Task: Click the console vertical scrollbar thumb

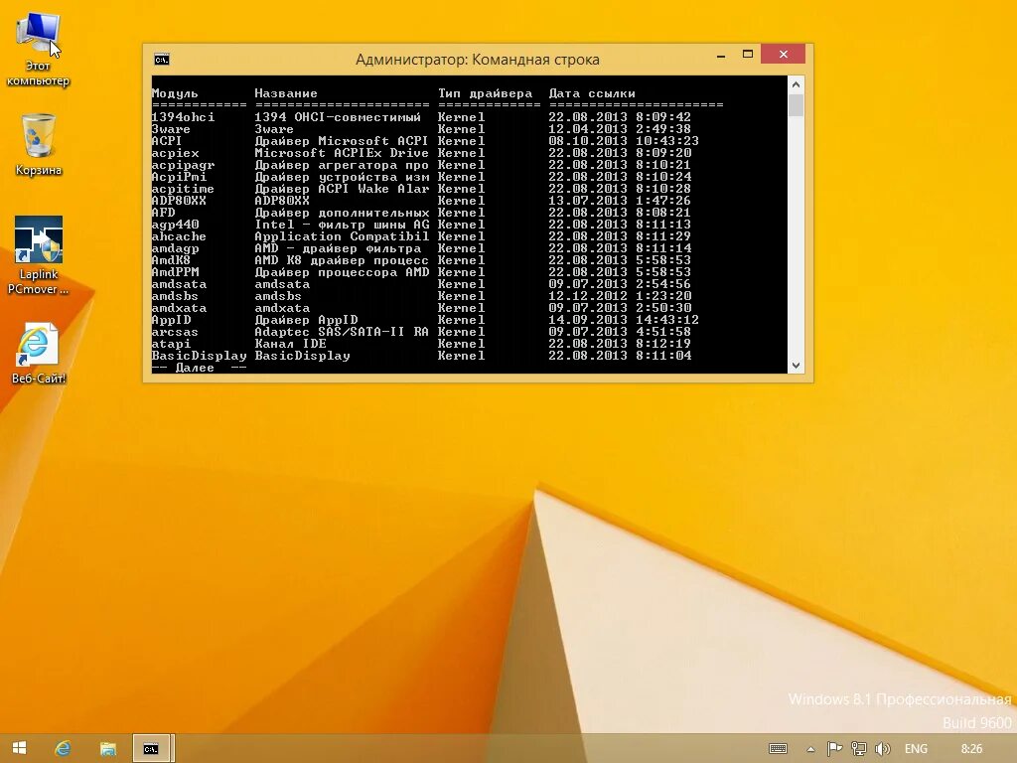Action: click(x=796, y=105)
